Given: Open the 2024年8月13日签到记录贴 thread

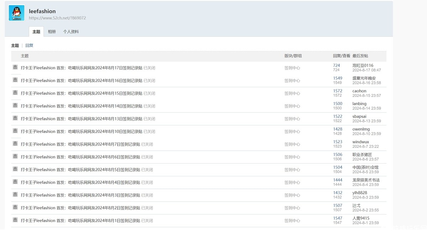Looking at the screenshot, I should [x=82, y=119].
